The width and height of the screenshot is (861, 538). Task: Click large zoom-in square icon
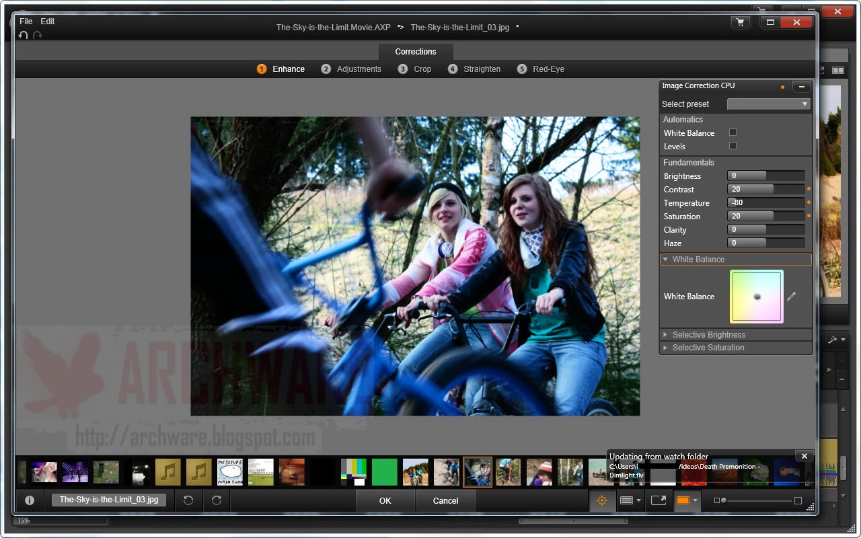click(798, 500)
